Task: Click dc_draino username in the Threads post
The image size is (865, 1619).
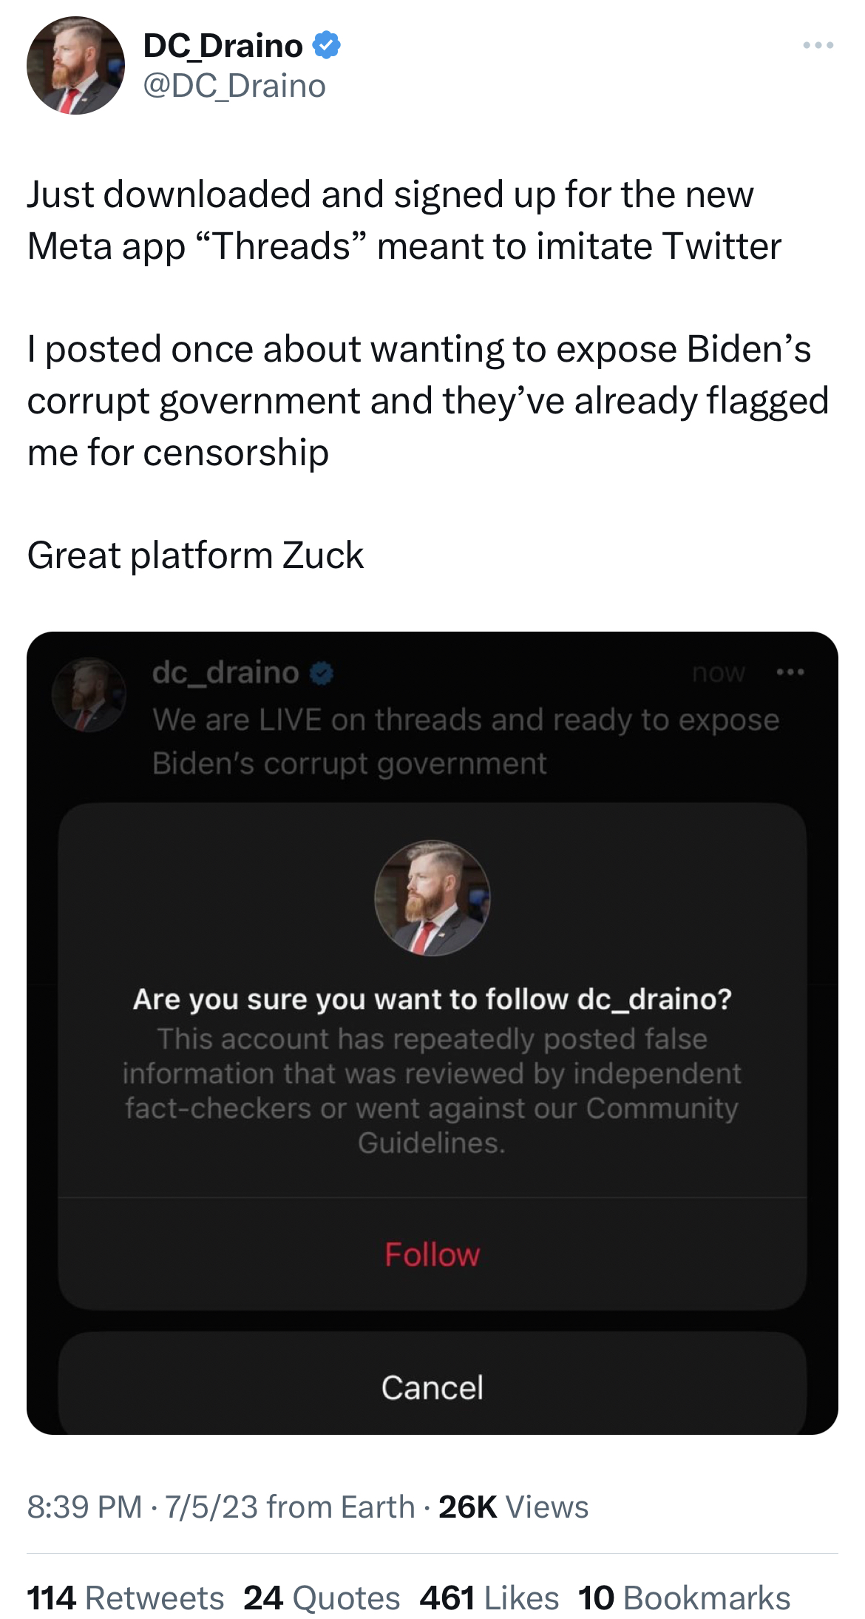Action: 225,672
